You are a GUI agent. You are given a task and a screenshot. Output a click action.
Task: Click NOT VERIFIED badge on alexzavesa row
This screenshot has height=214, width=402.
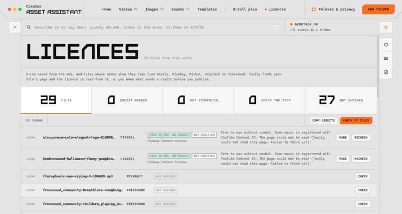pos(204,135)
